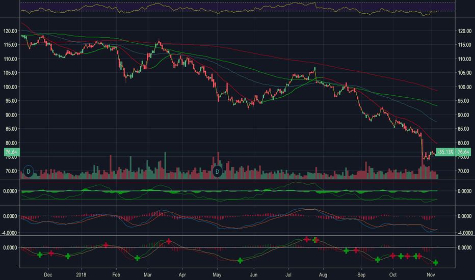Screen dimensions: 475x280
Task: Click the -4.0000 label on left MACD scale
Action: tap(10, 233)
